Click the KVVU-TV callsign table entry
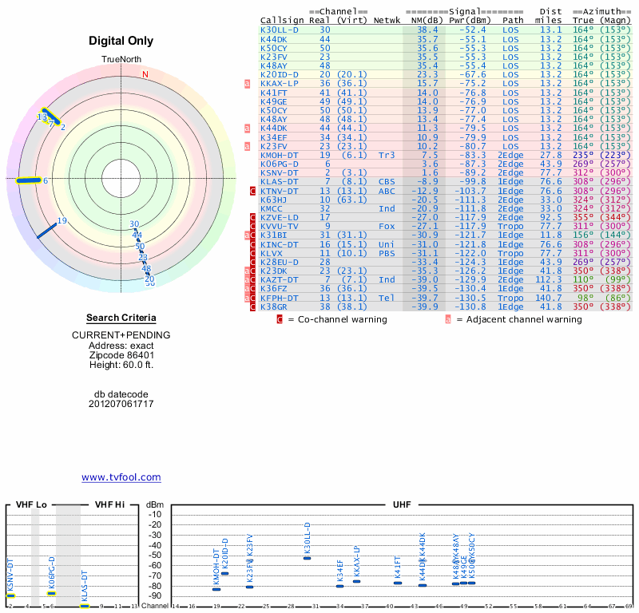The width and height of the screenshot is (639, 613). 280,226
